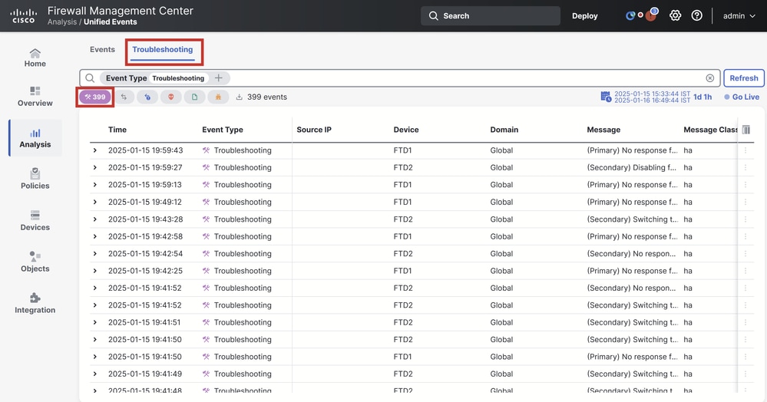Expand the 19:49:12 event row

pos(95,202)
